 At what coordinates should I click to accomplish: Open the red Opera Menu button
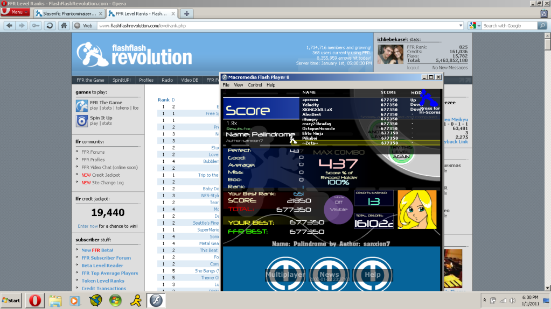coord(15,12)
